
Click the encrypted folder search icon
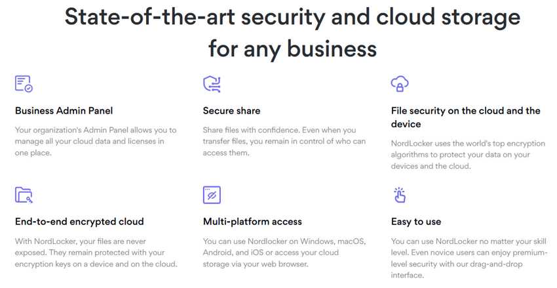pyautogui.click(x=24, y=195)
